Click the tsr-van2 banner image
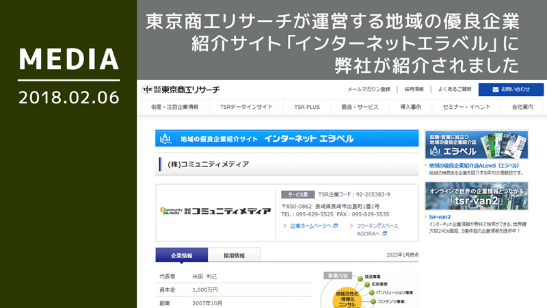 [476, 196]
